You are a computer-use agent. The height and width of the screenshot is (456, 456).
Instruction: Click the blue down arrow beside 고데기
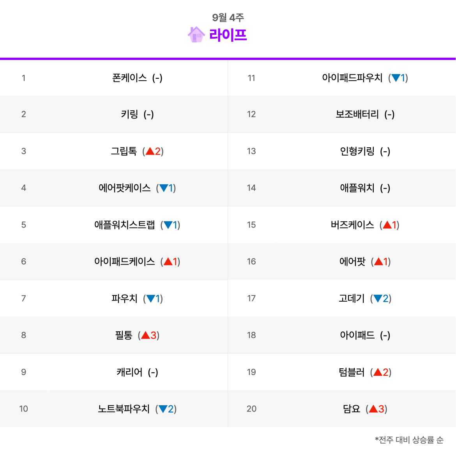click(378, 299)
